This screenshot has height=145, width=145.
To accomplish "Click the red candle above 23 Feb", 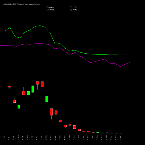I will coord(23,93).
